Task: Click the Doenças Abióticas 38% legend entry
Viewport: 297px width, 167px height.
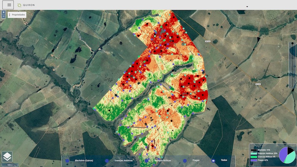Action: (x=264, y=153)
